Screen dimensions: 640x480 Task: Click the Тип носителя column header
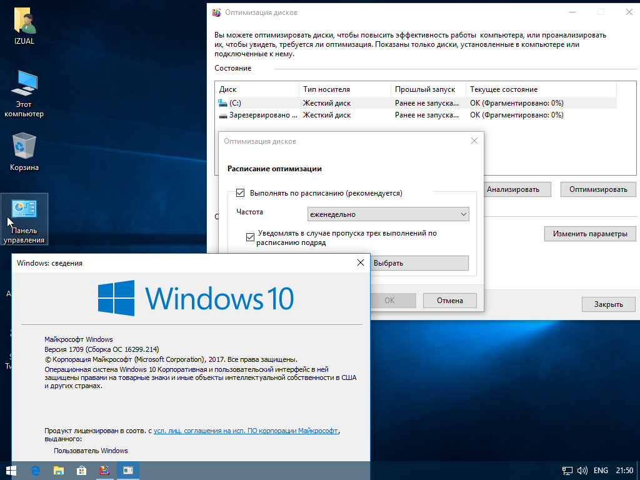point(345,89)
